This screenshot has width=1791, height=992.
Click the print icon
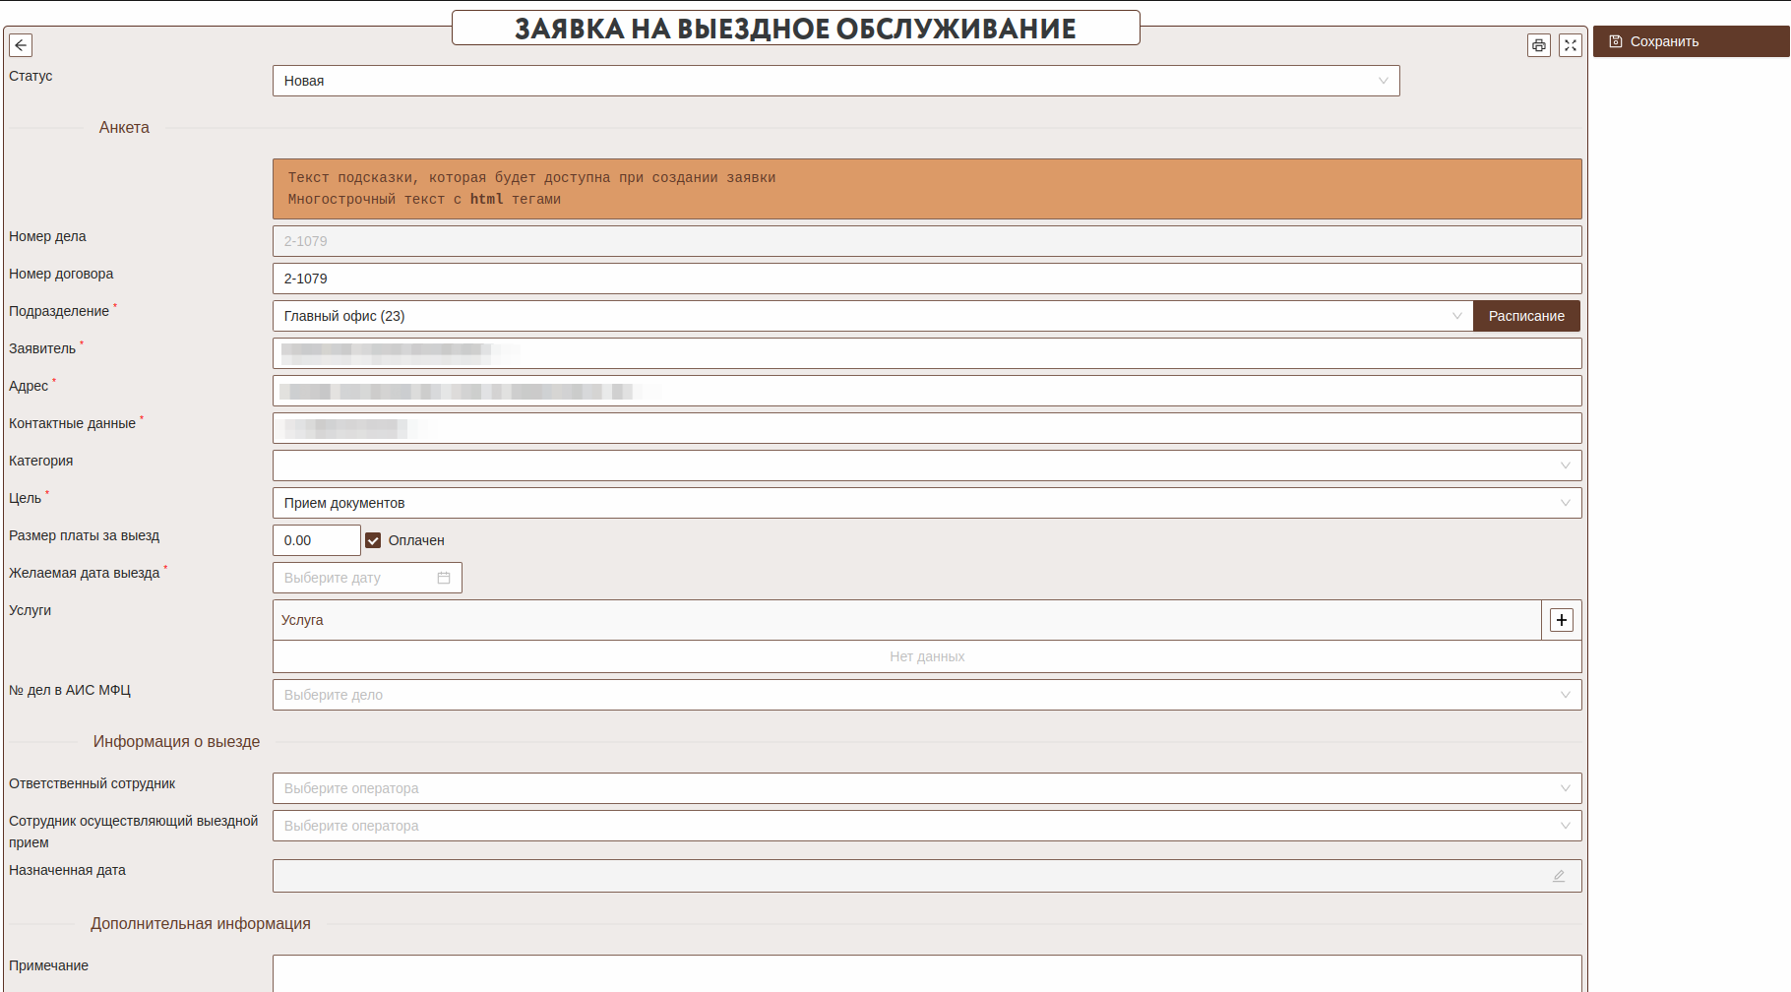[1539, 45]
